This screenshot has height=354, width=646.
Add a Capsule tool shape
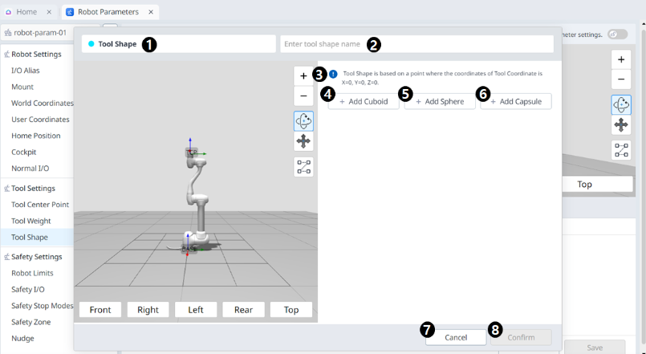tap(516, 102)
